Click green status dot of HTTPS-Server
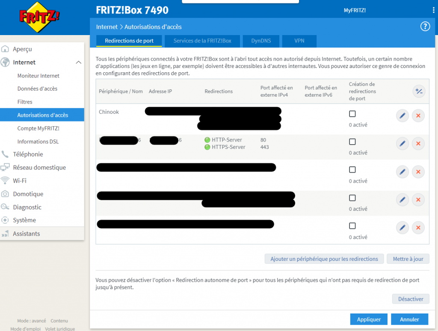Image resolution: width=438 pixels, height=331 pixels. pos(207,147)
